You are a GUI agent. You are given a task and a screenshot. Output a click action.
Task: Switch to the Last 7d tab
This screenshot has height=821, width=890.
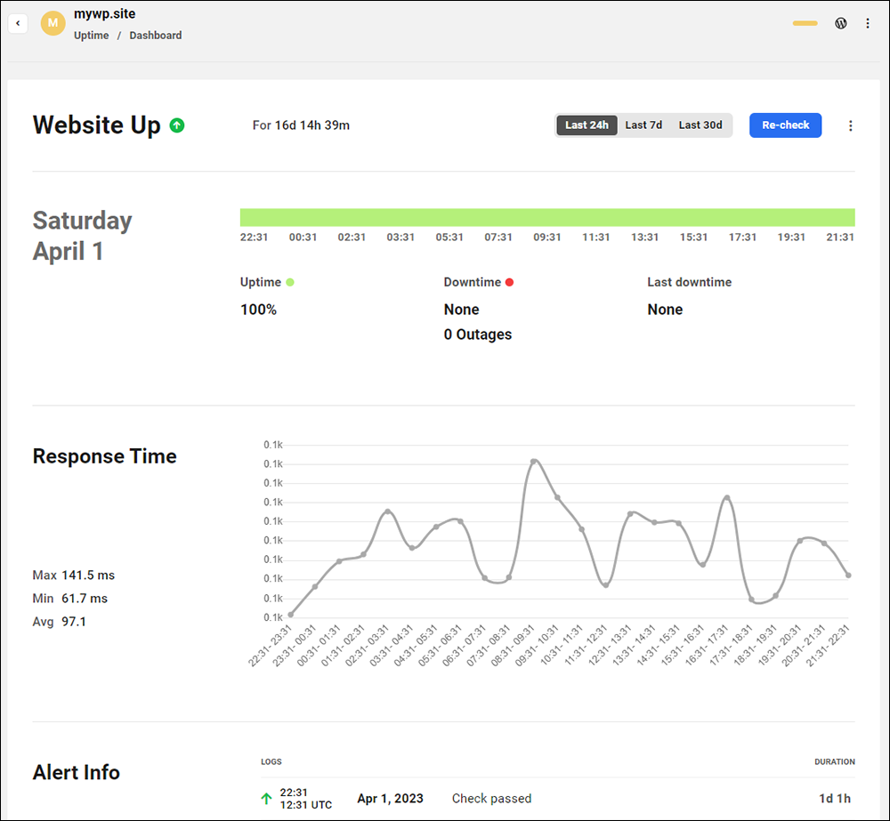643,125
